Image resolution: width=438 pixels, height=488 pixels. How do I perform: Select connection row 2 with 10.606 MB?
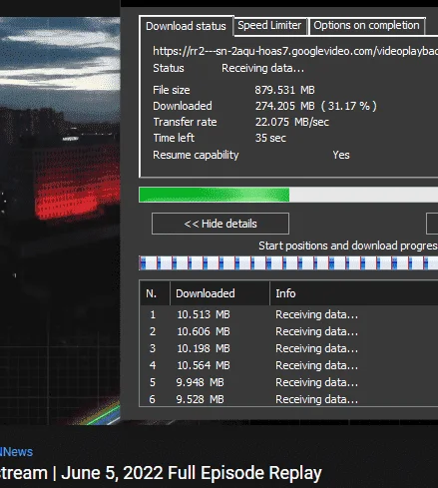(288, 331)
